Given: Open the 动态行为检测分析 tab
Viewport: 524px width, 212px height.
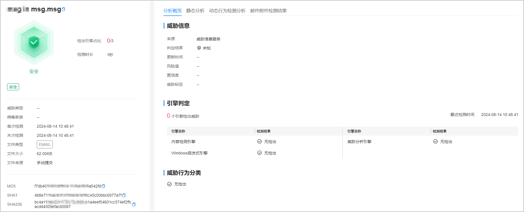Looking at the screenshot, I should pos(227,11).
